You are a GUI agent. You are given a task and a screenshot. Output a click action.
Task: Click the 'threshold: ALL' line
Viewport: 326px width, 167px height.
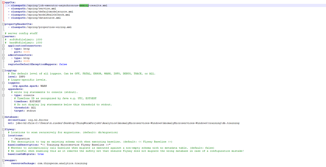[25, 108]
